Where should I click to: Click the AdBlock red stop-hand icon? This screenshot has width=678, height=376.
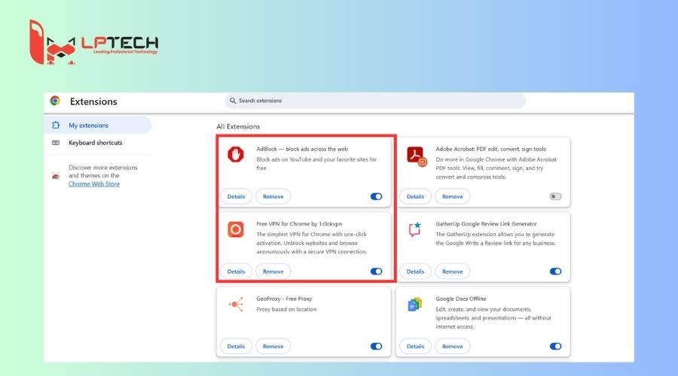pos(236,155)
